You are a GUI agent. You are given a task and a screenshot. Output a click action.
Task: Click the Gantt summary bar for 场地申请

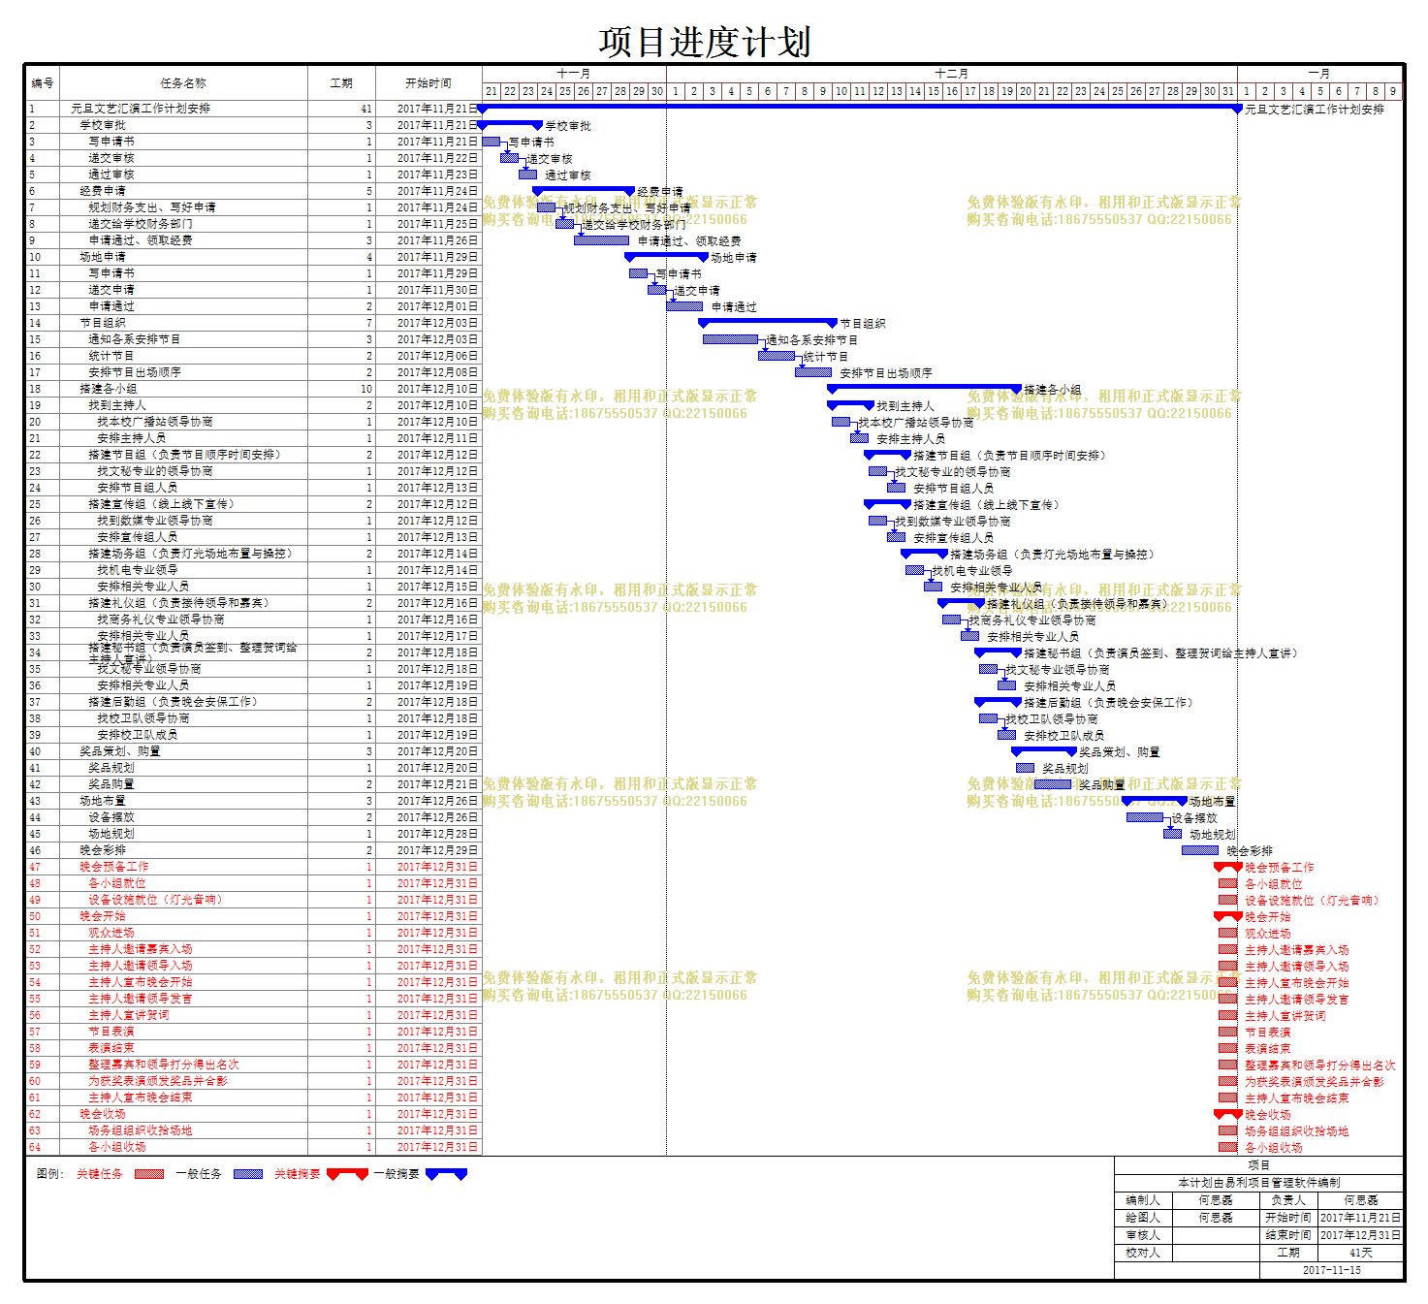[666, 257]
